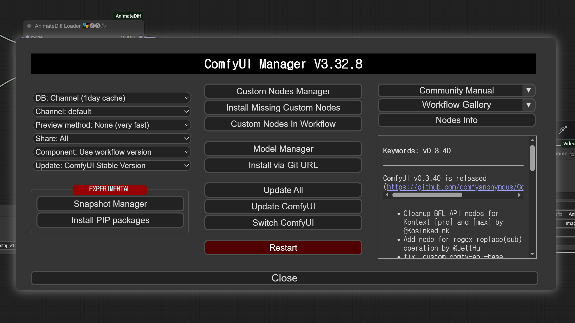The height and width of the screenshot is (323, 575).
Task: Expand Community Manual dropdown arrow
Action: click(529, 90)
